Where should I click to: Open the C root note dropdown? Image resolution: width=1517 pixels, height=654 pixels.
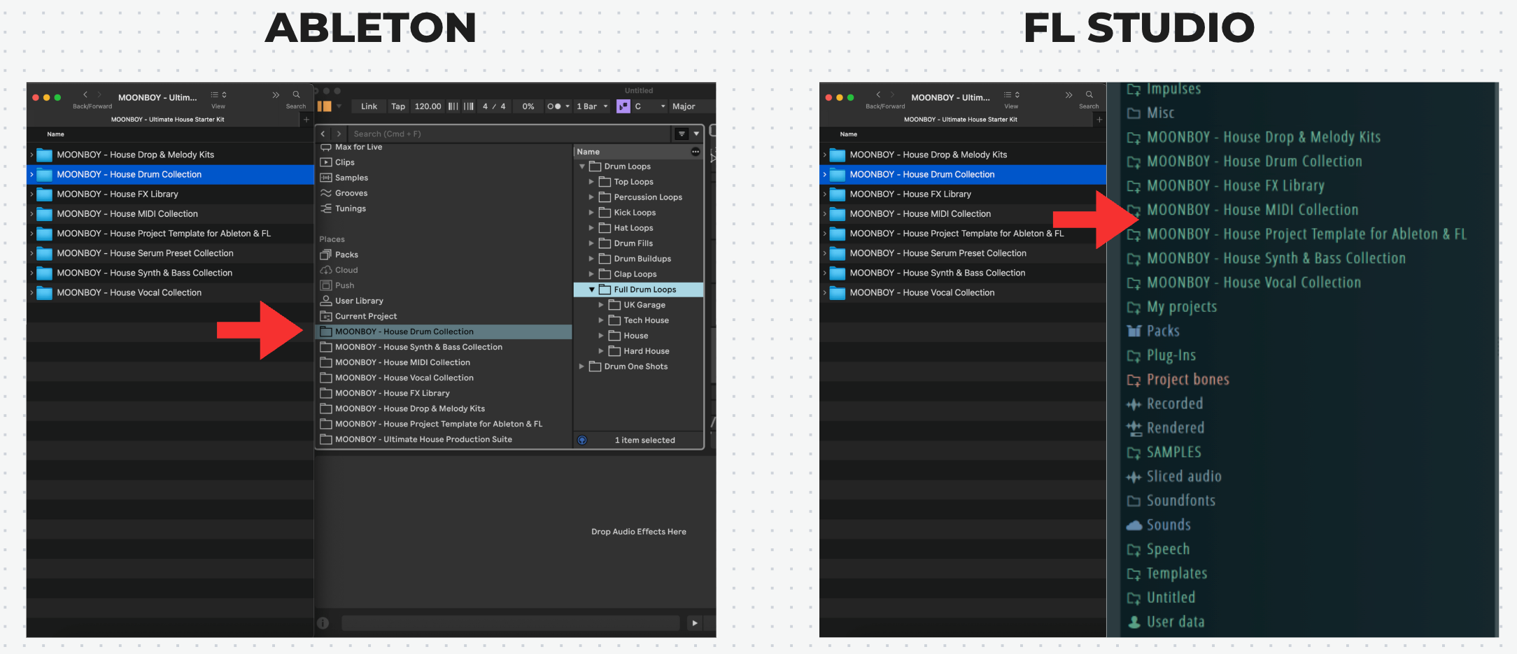[x=650, y=106]
